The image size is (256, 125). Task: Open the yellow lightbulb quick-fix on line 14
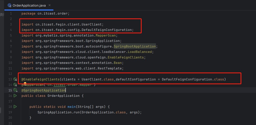click(25, 83)
